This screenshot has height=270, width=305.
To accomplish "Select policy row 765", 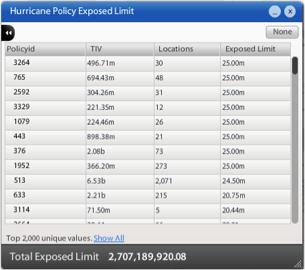I will [x=148, y=78].
